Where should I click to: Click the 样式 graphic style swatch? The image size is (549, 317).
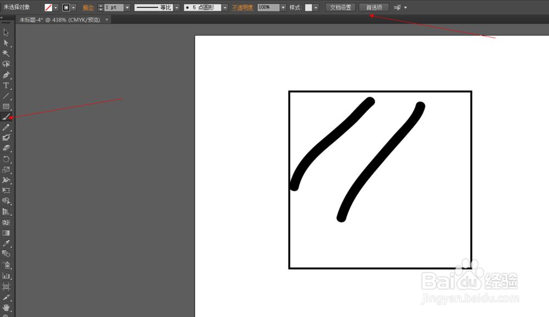point(309,7)
